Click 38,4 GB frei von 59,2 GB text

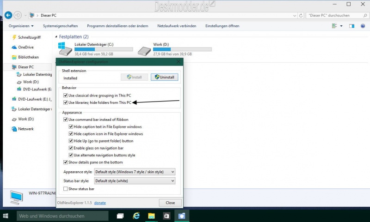94,54
